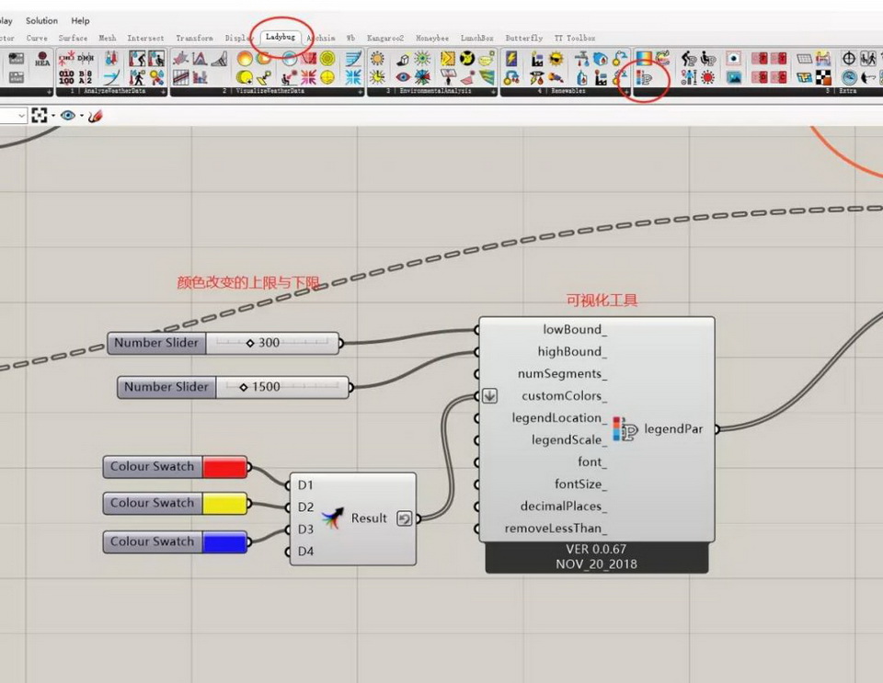Switch to the Ladybug tab

pyautogui.click(x=280, y=38)
